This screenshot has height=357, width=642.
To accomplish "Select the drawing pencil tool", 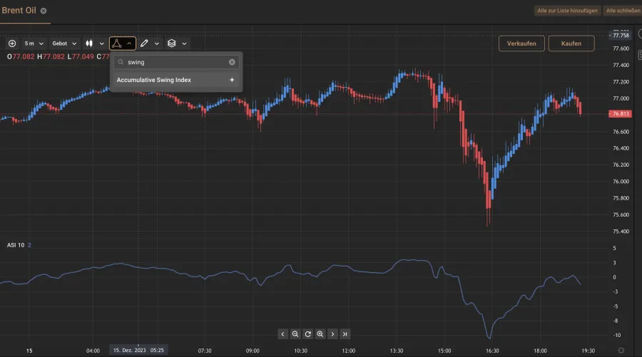I will tap(144, 43).
